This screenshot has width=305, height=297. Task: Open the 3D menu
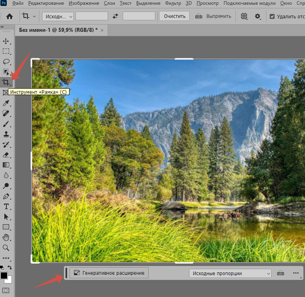pos(189,3)
